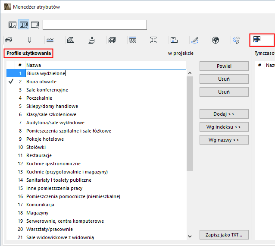Click the profile list scrollbar thumb

pyautogui.click(x=190, y=123)
